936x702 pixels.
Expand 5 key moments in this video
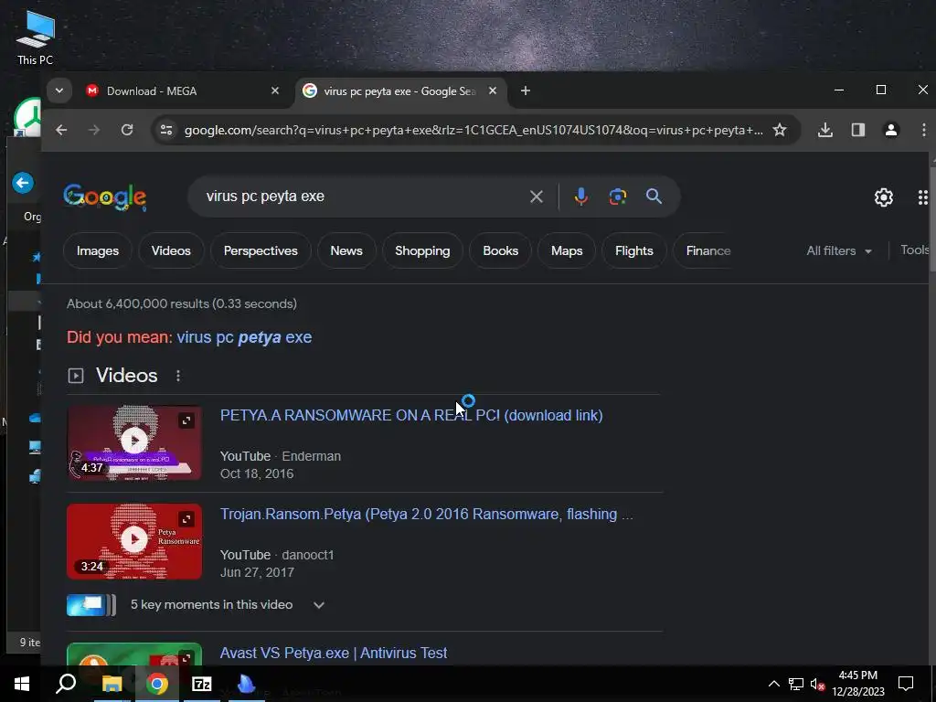[319, 605]
